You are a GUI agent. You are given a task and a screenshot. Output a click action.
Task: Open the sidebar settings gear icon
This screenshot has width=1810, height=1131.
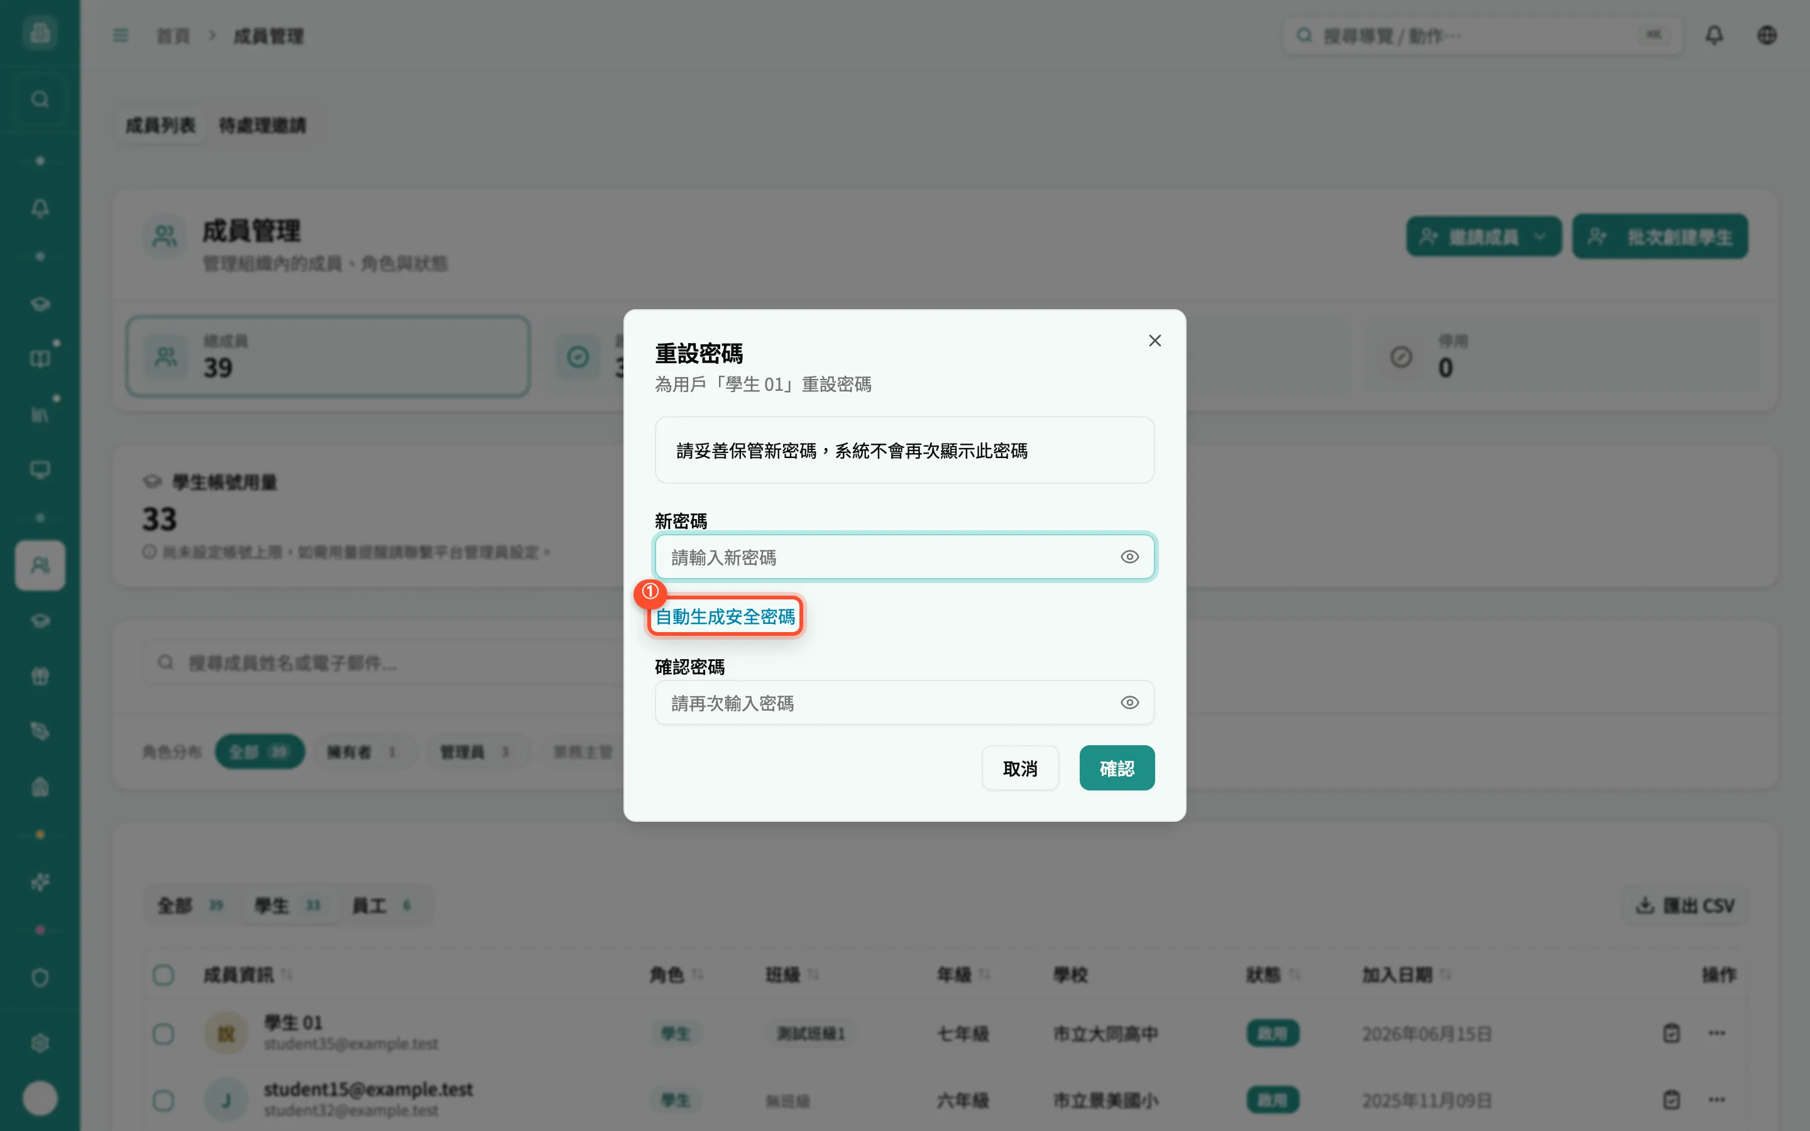(40, 1044)
